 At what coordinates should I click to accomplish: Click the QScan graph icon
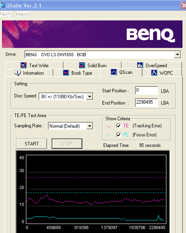(x=114, y=72)
